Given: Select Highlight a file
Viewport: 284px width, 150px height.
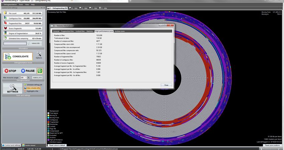Looking at the screenshot, I should [31, 91].
